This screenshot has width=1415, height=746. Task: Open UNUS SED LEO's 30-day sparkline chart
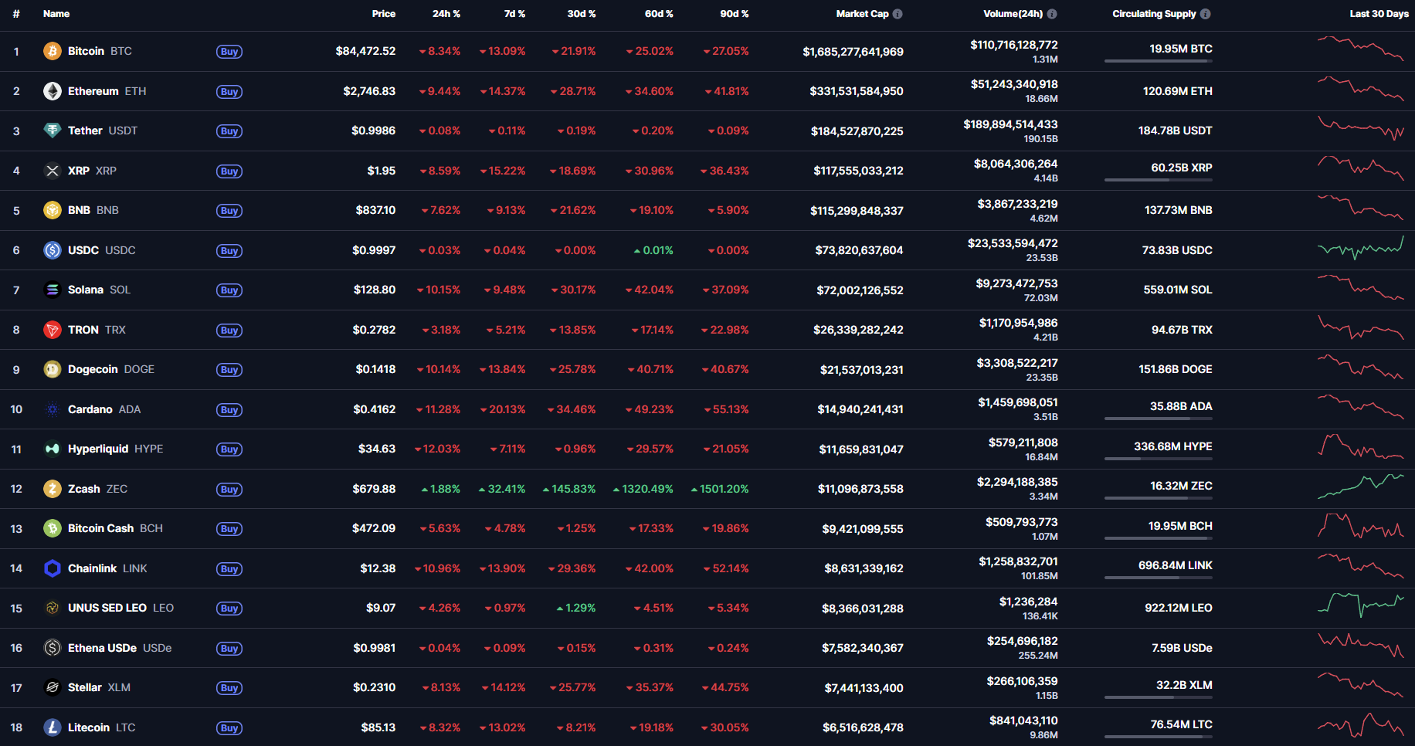point(1361,605)
